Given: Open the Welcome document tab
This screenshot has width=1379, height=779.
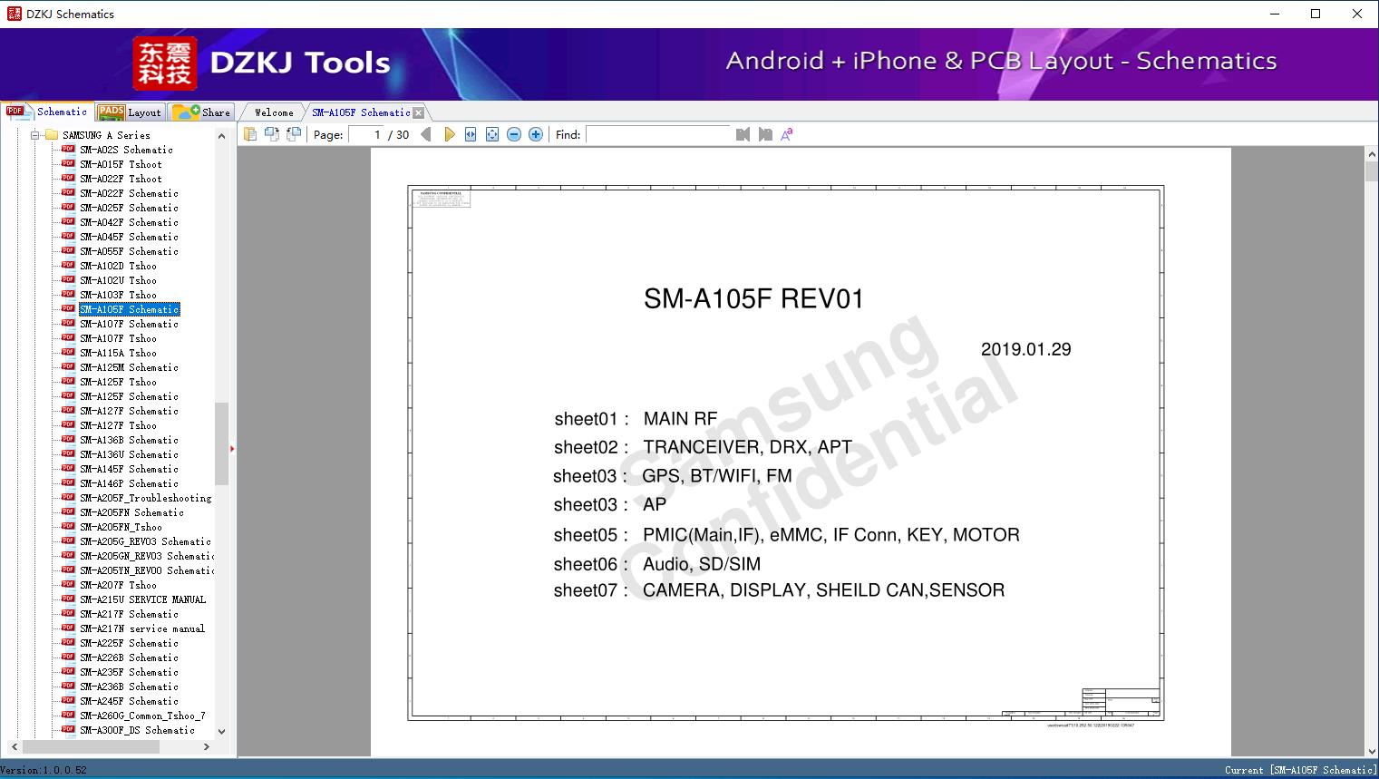Looking at the screenshot, I should pyautogui.click(x=274, y=112).
